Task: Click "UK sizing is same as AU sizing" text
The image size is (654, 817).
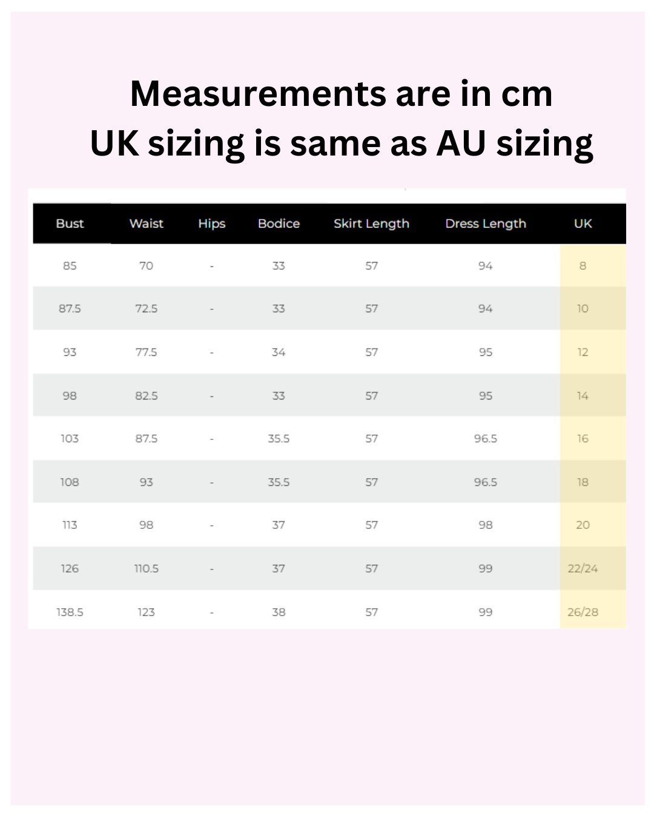Action: pyautogui.click(x=341, y=143)
